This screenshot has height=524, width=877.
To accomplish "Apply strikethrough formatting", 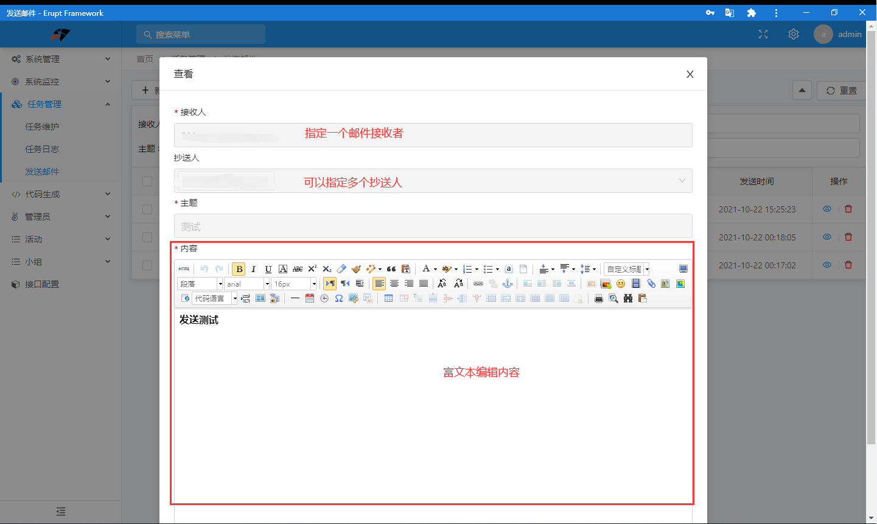I will [x=298, y=269].
